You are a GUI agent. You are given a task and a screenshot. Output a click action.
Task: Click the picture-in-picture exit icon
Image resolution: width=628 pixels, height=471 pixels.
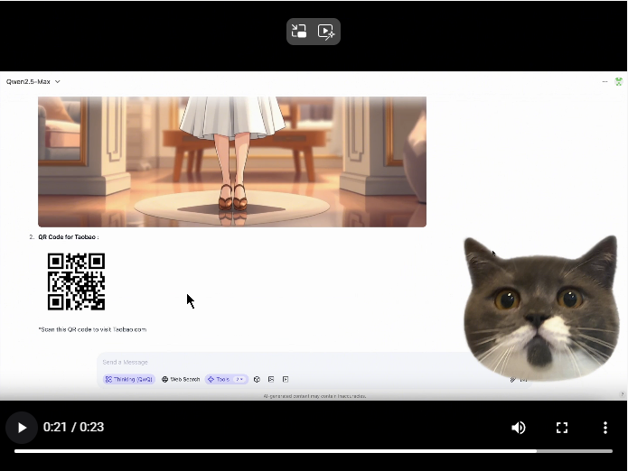(x=299, y=32)
